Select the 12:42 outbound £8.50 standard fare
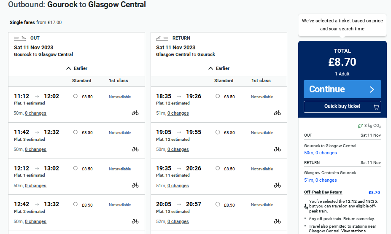This screenshot has height=234, width=391. [x=76, y=204]
